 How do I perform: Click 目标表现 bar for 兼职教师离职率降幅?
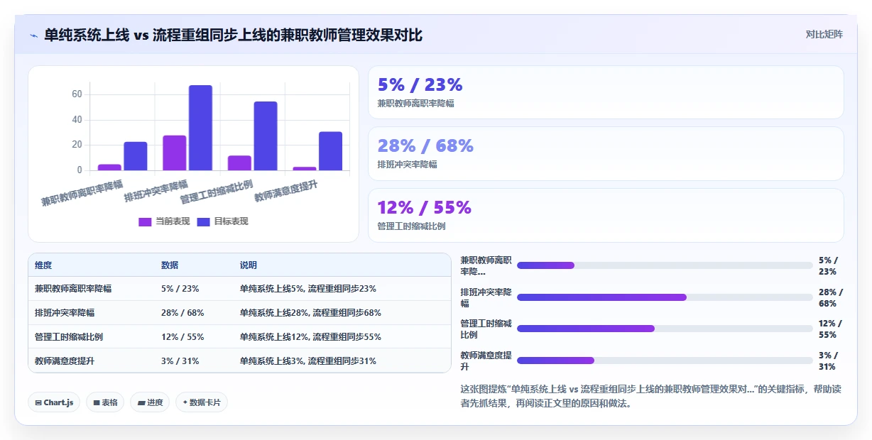136,156
